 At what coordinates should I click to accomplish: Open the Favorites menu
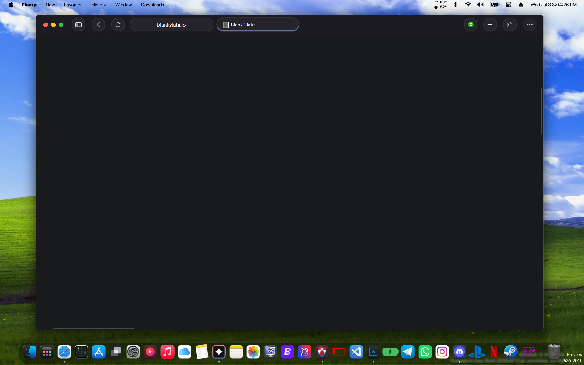point(73,5)
